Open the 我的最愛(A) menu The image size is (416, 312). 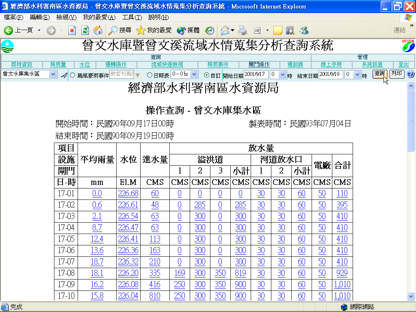(x=99, y=17)
